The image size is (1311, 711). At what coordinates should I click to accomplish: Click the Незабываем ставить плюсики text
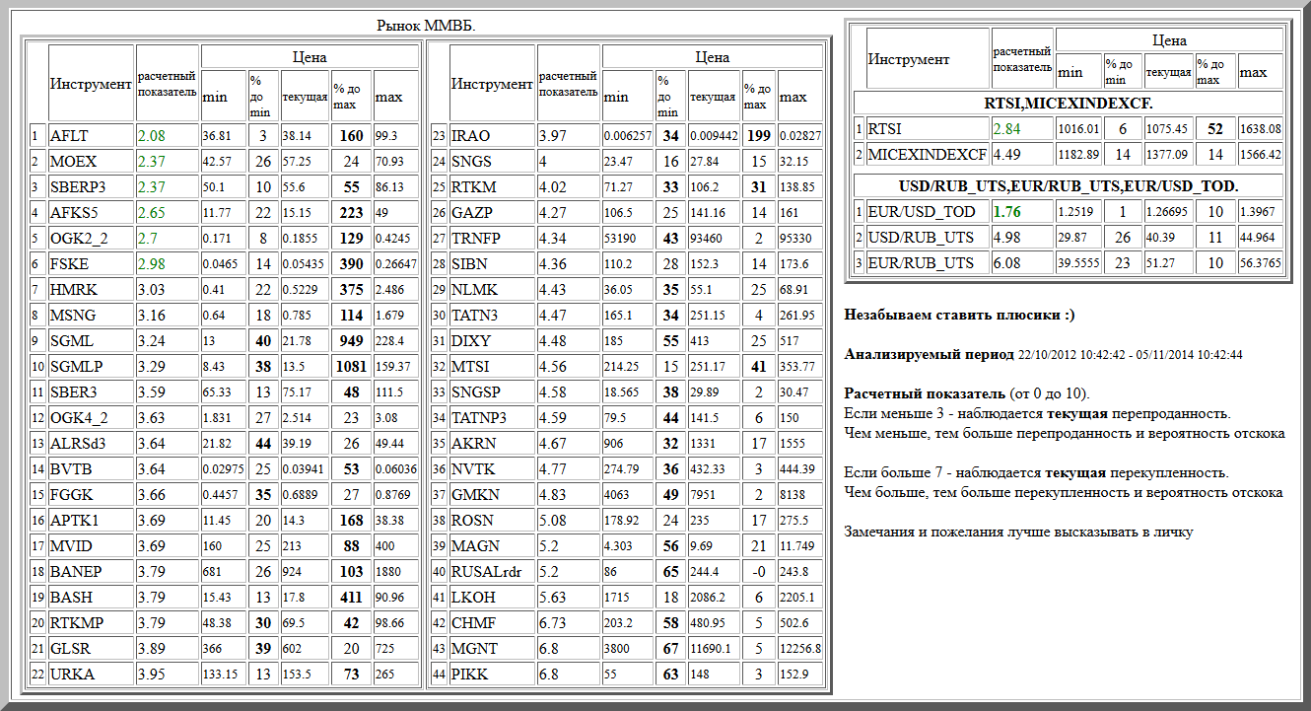click(x=960, y=316)
